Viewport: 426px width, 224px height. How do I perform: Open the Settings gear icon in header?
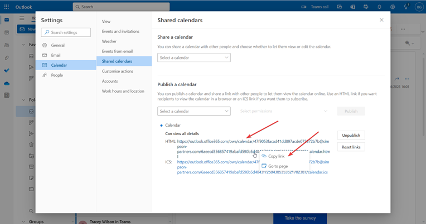click(x=393, y=7)
